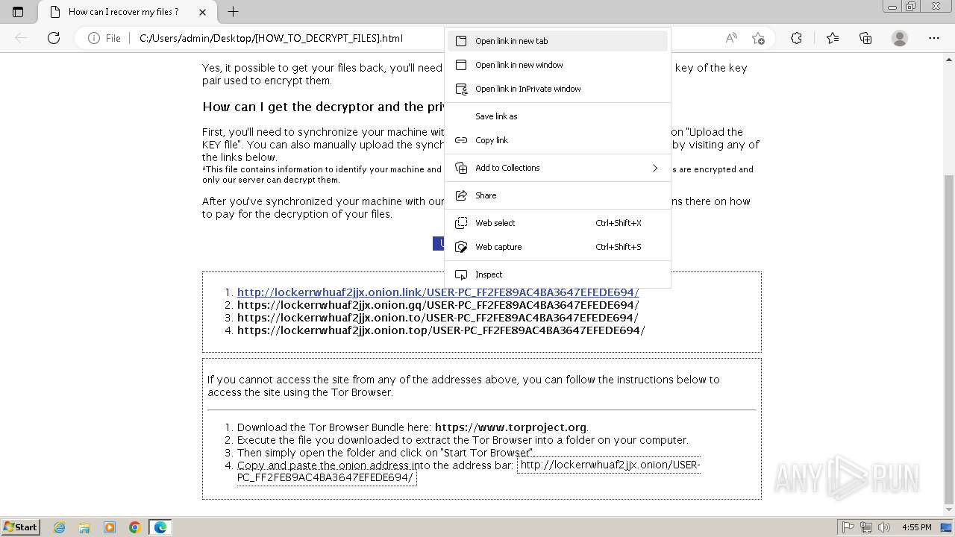Open the Windows Start button
The width and height of the screenshot is (955, 537).
20,527
